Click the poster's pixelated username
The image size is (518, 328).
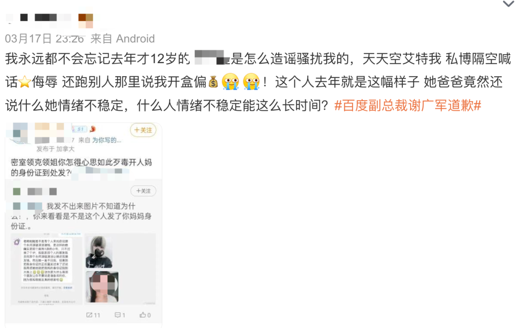[x=39, y=17]
